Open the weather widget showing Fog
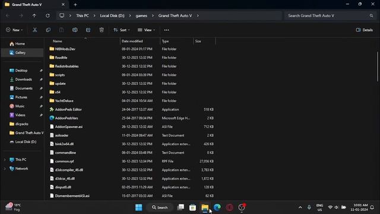 point(13,207)
